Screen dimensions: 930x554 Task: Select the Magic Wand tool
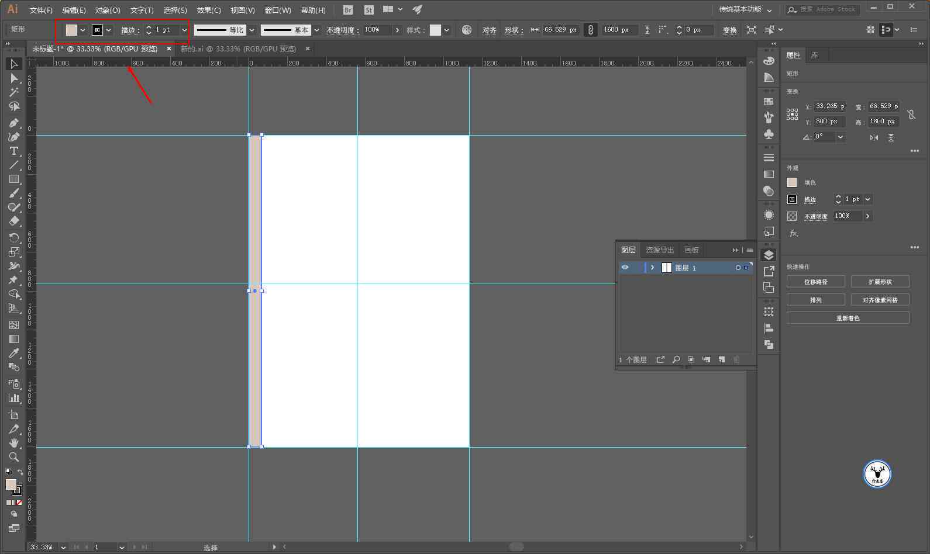14,92
